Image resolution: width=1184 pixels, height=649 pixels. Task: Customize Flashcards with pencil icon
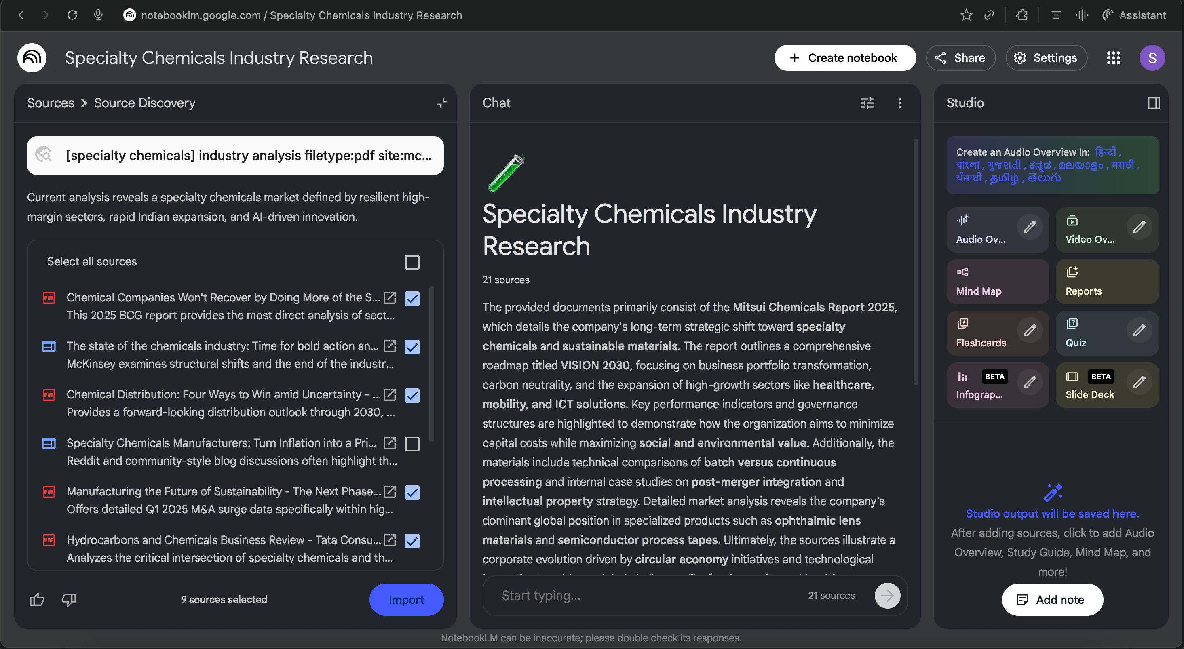pos(1030,330)
